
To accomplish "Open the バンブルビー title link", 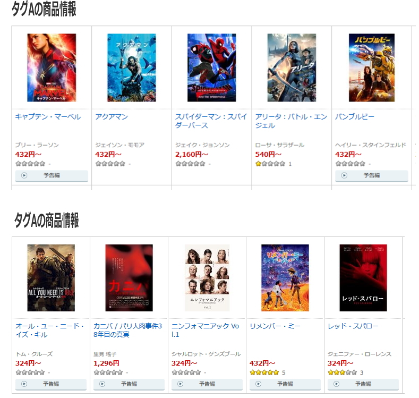I will pyautogui.click(x=355, y=117).
